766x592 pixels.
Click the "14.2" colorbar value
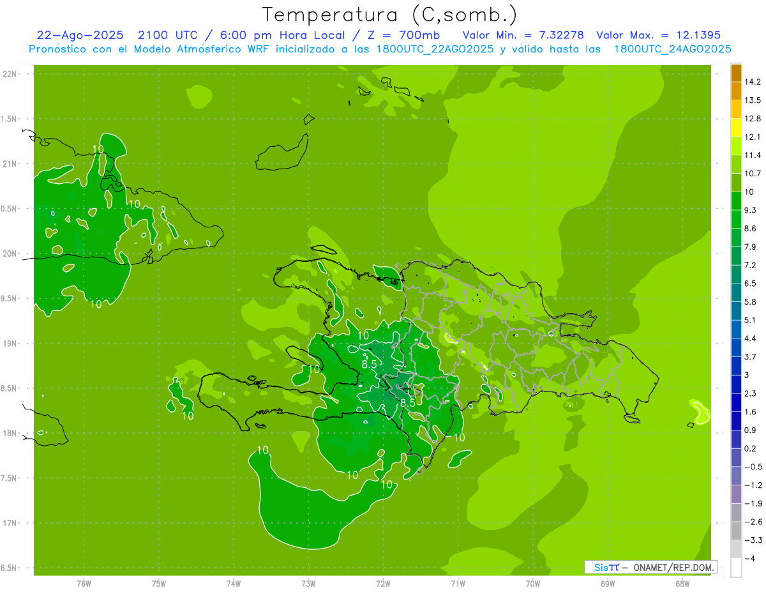tap(753, 82)
